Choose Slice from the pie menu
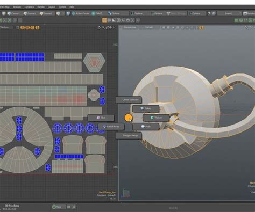 click(101, 118)
